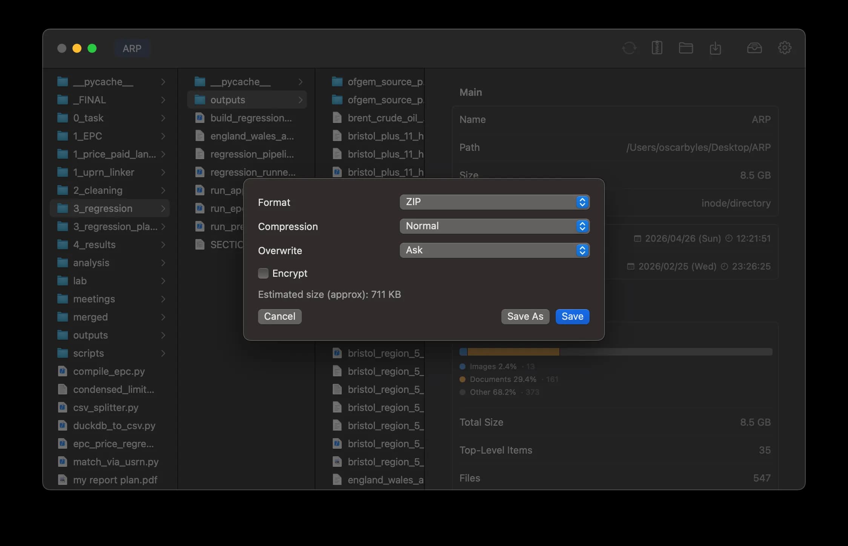Click the refresh icon in toolbar
The image size is (848, 546).
[629, 48]
